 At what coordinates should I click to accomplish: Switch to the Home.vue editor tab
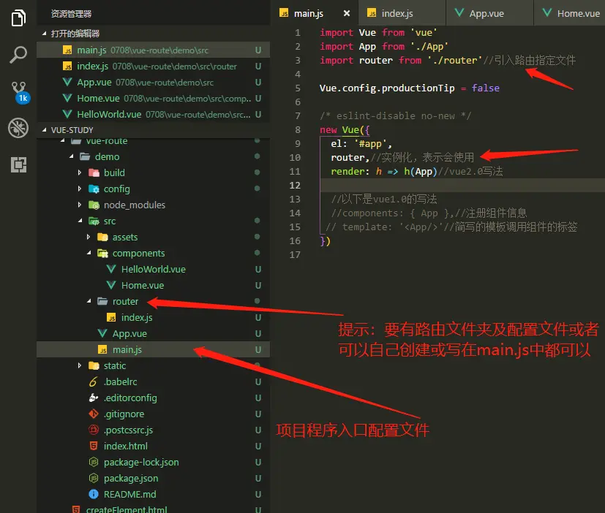[569, 13]
